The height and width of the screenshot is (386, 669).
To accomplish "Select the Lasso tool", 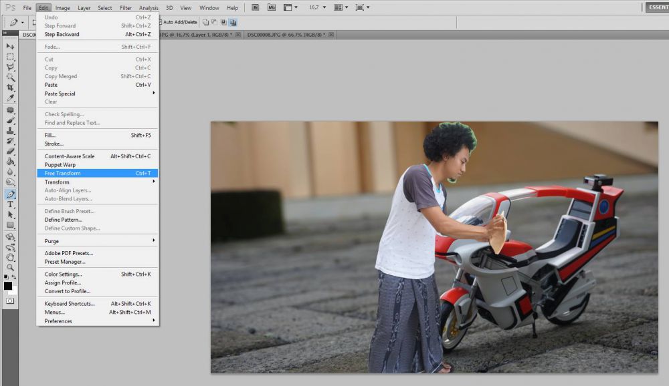I will (x=10, y=67).
